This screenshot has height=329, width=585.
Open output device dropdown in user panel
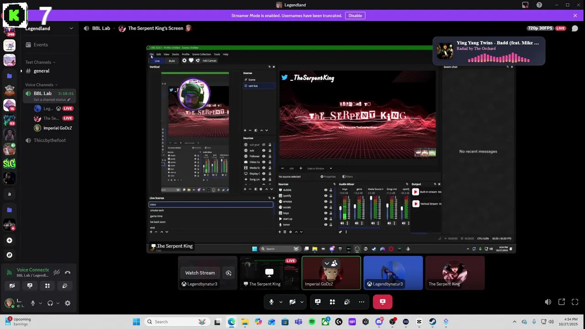pyautogui.click(x=58, y=303)
